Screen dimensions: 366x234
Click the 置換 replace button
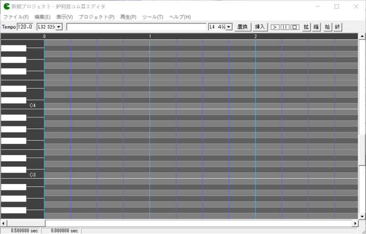[242, 27]
